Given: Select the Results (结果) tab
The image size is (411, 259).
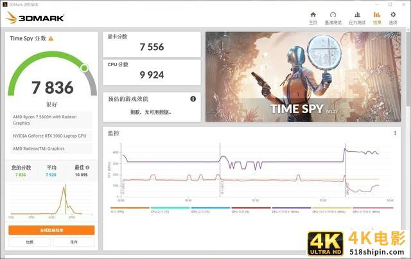Looking at the screenshot, I should [x=377, y=18].
